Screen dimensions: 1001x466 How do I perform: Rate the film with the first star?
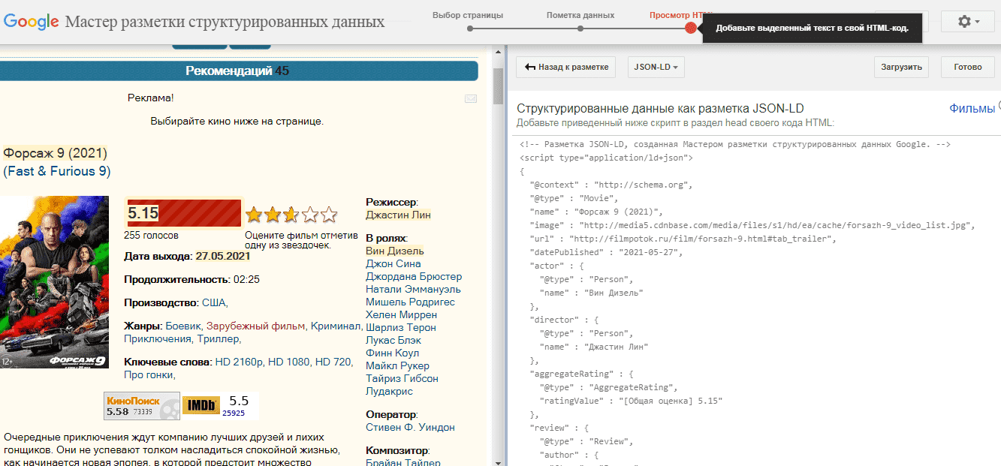pos(253,215)
